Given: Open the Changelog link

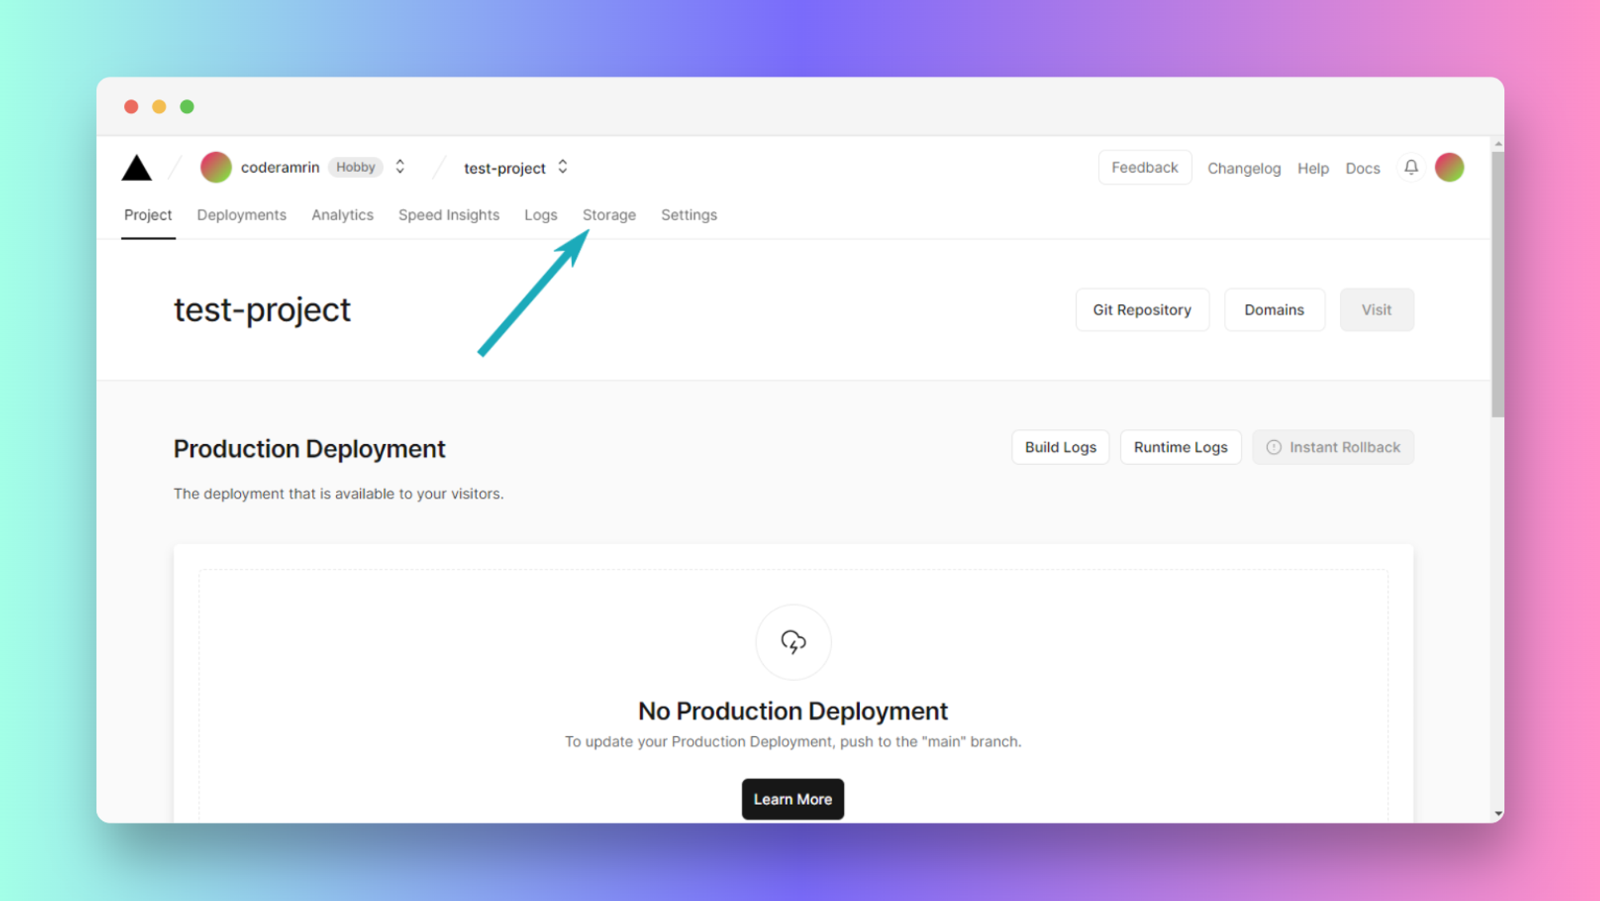Looking at the screenshot, I should tap(1244, 168).
